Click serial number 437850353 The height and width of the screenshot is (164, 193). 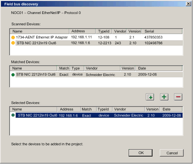153,37
